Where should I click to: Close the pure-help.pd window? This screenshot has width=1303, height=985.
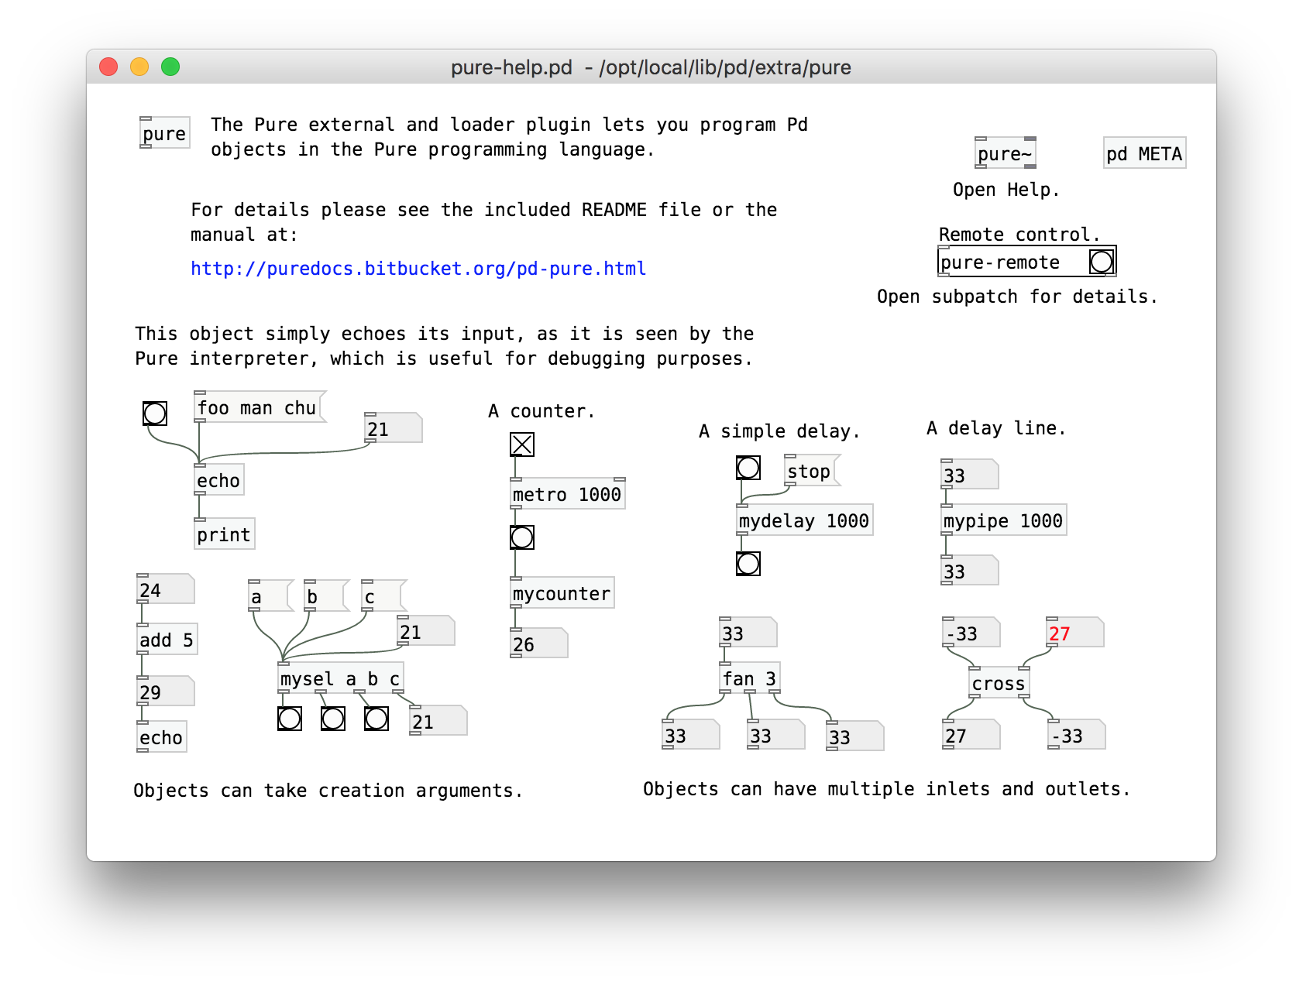[108, 67]
